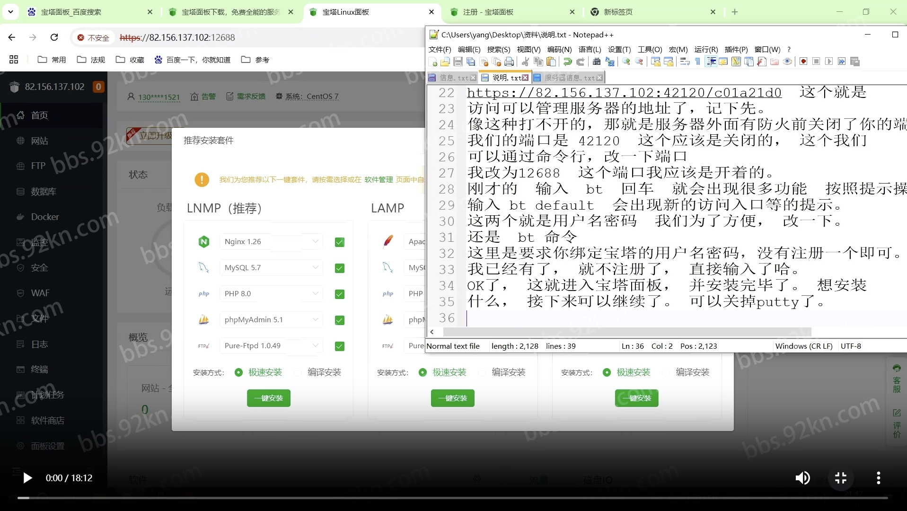907x511 pixels.
Task: Click the 百度一下，你就知道 bookmark
Action: [193, 60]
